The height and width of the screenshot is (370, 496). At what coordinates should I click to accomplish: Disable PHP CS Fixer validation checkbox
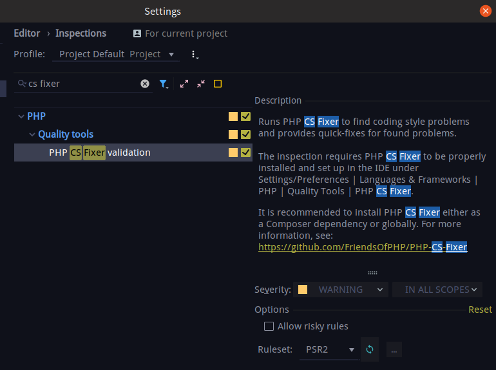pos(246,153)
